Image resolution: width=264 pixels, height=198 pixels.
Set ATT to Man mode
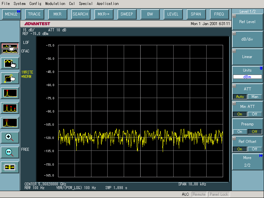click(255, 97)
